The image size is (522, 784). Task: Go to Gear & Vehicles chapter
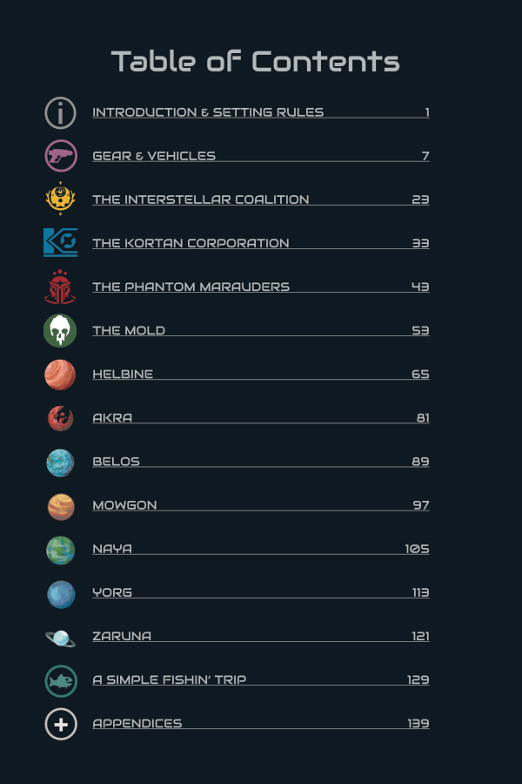tap(154, 156)
